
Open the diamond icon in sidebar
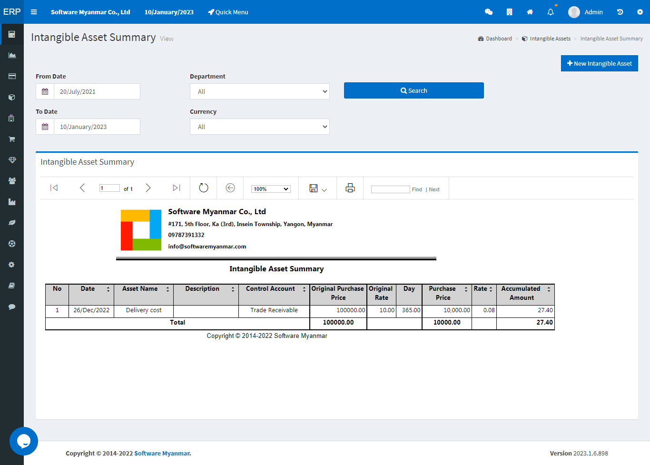[12, 160]
